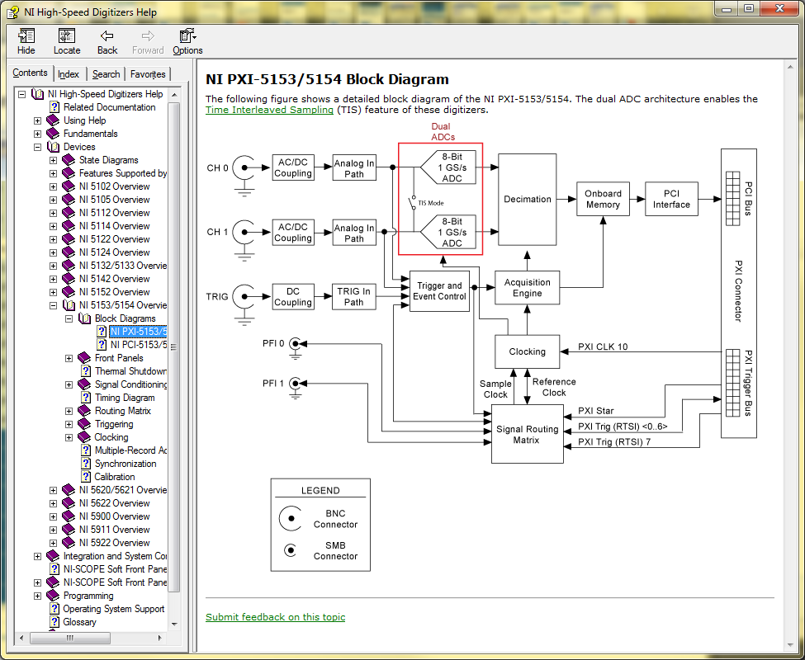
Task: Click the Devices open book icon
Action: click(54, 147)
